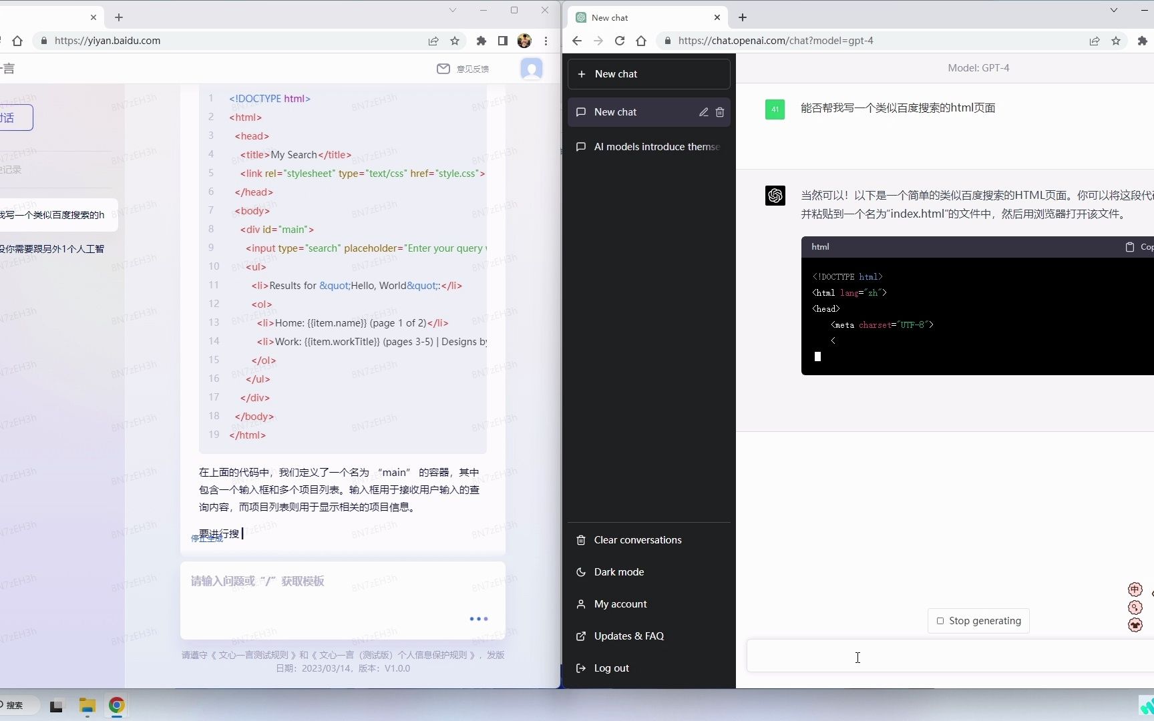Open My account
The height and width of the screenshot is (721, 1154).
pos(648,604)
